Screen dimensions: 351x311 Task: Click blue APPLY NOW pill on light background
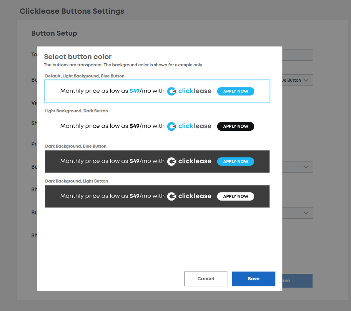click(236, 91)
